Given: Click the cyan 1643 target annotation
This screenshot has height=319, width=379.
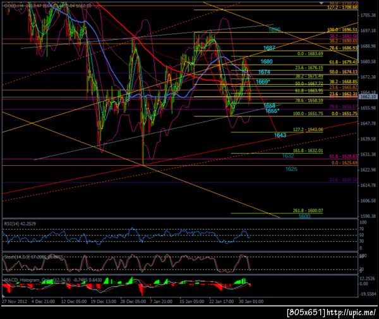Looking at the screenshot, I should [280, 135].
